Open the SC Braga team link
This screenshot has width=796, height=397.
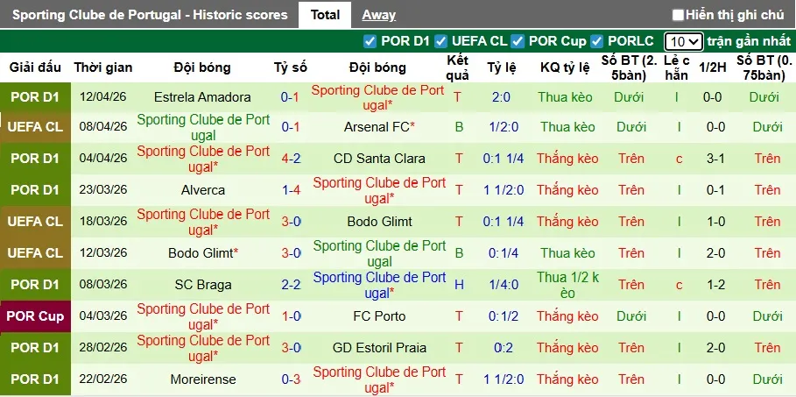202,285
